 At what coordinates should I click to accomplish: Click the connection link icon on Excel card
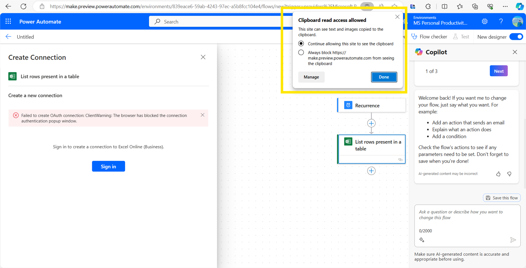tap(400, 160)
